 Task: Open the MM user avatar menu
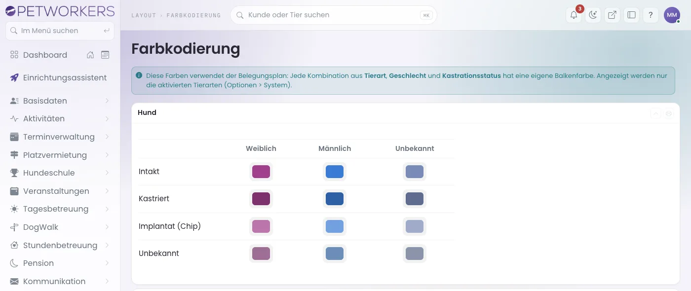coord(672,15)
